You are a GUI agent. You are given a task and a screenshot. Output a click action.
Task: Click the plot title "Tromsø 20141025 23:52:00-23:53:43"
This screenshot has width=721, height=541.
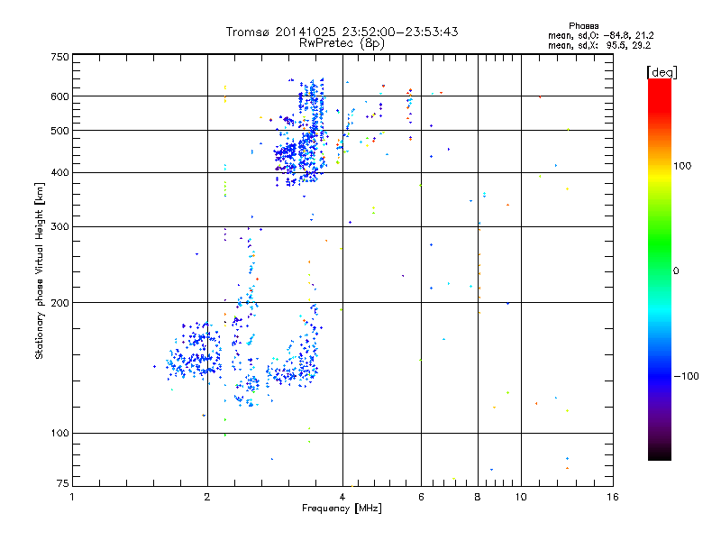pyautogui.click(x=342, y=32)
